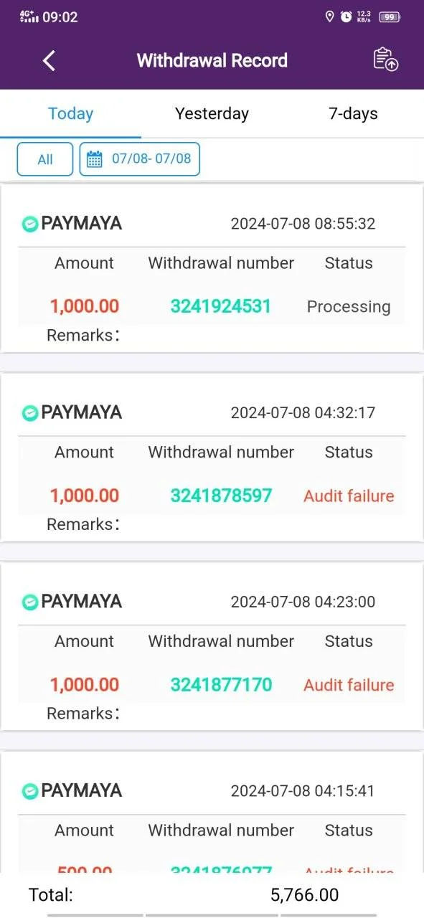Viewport: 424px width, 918px height.
Task: Select the All filter button
Action: click(x=45, y=159)
